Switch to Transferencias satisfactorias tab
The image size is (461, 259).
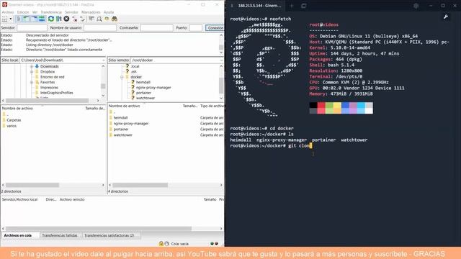point(109,235)
